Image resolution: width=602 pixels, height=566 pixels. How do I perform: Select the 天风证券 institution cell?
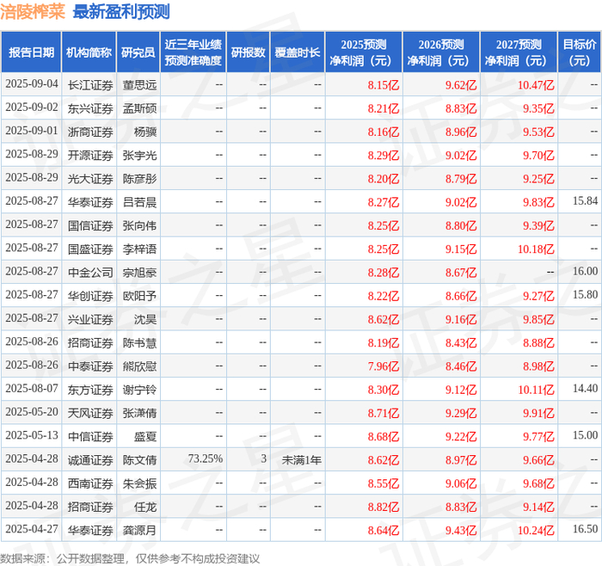point(90,413)
